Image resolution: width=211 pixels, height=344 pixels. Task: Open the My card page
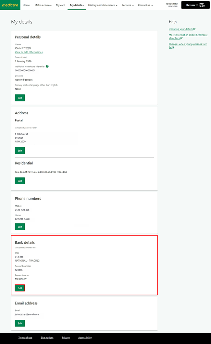tap(60, 5)
